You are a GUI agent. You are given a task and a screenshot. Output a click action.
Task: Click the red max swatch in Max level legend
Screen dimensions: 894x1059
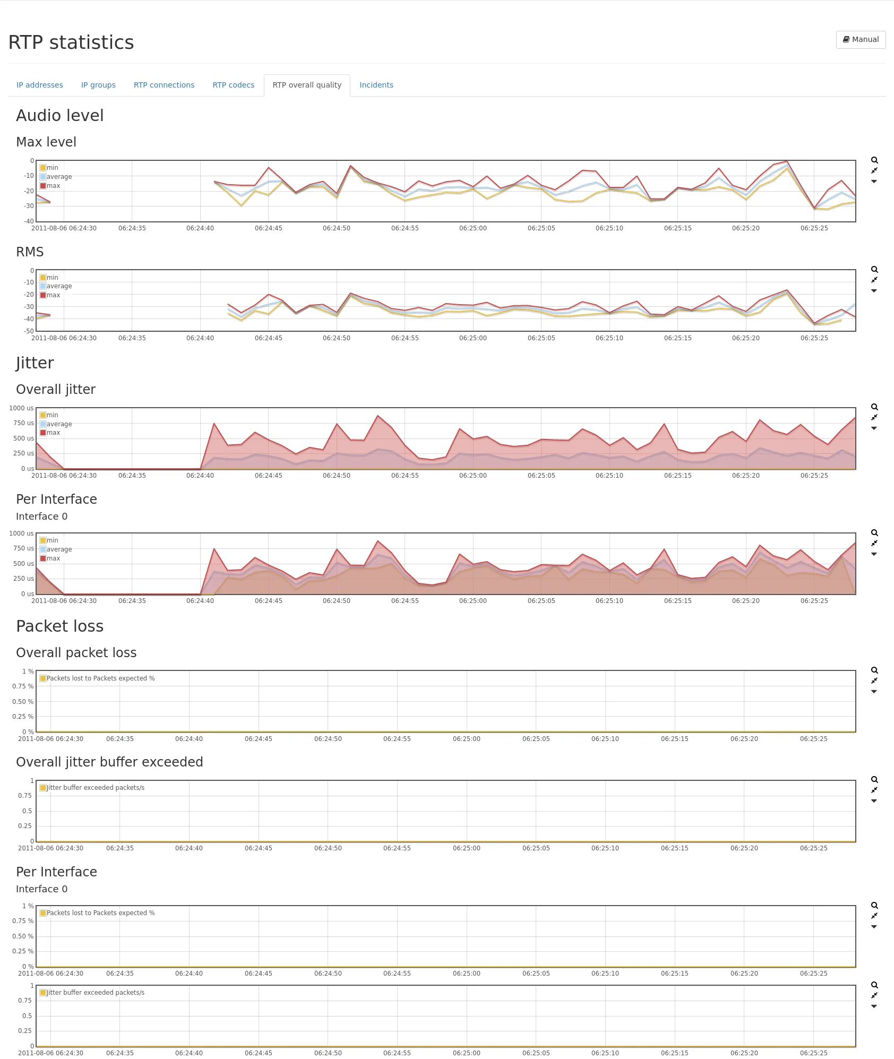[43, 186]
